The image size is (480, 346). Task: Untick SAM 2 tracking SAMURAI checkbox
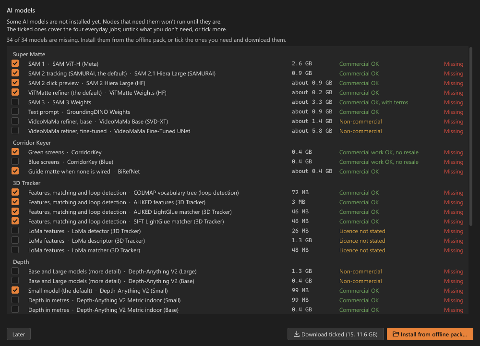coord(15,73)
